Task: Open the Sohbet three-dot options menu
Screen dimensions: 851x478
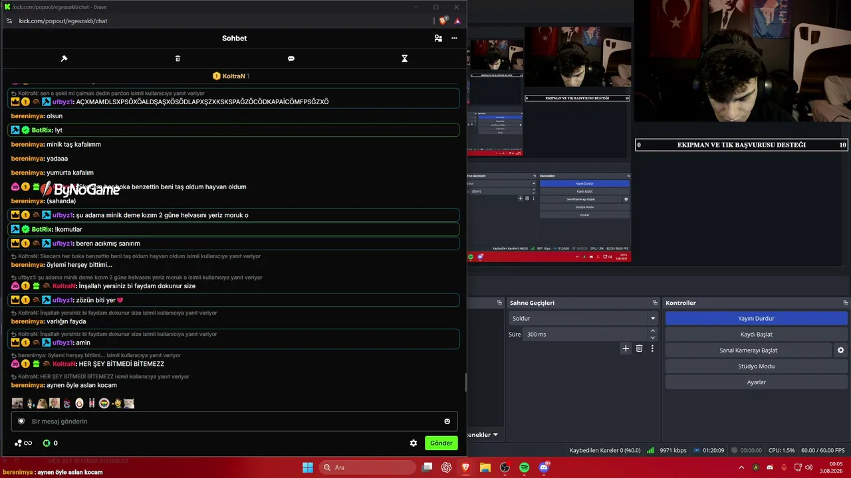Action: [x=454, y=39]
